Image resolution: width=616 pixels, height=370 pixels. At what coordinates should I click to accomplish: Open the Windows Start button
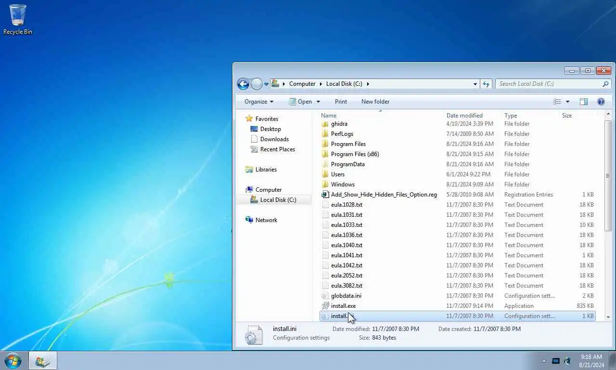[13, 361]
